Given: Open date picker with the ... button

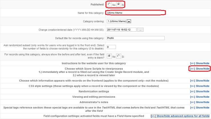Looking at the screenshot, I should pos(140,30).
